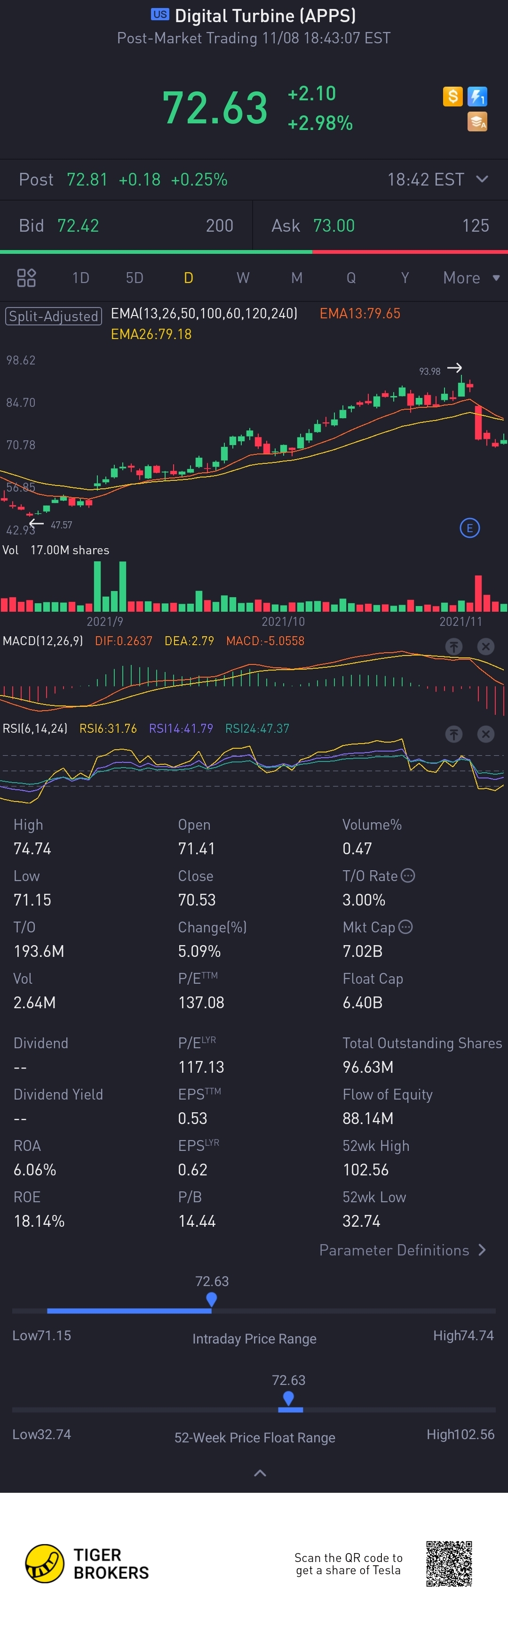Switch to 1D timeframe tab
The width and height of the screenshot is (508, 1635).
(80, 277)
